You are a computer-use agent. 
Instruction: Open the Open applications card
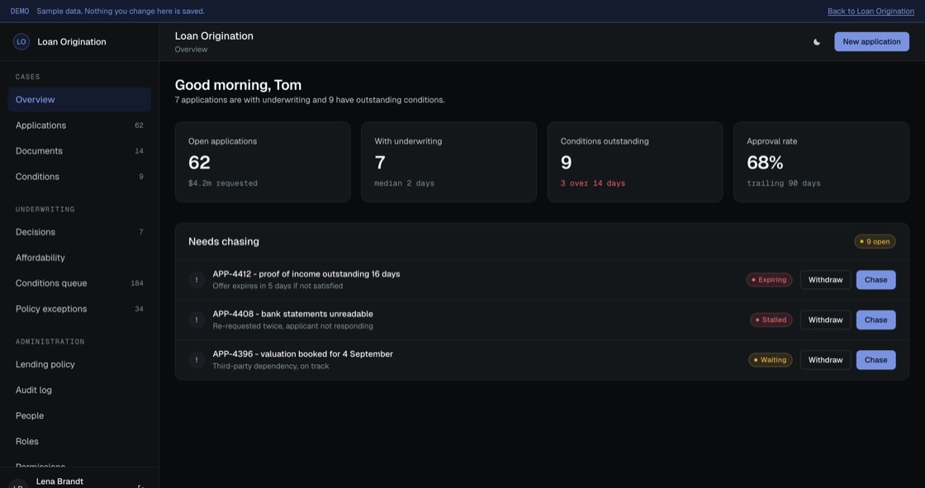point(263,163)
